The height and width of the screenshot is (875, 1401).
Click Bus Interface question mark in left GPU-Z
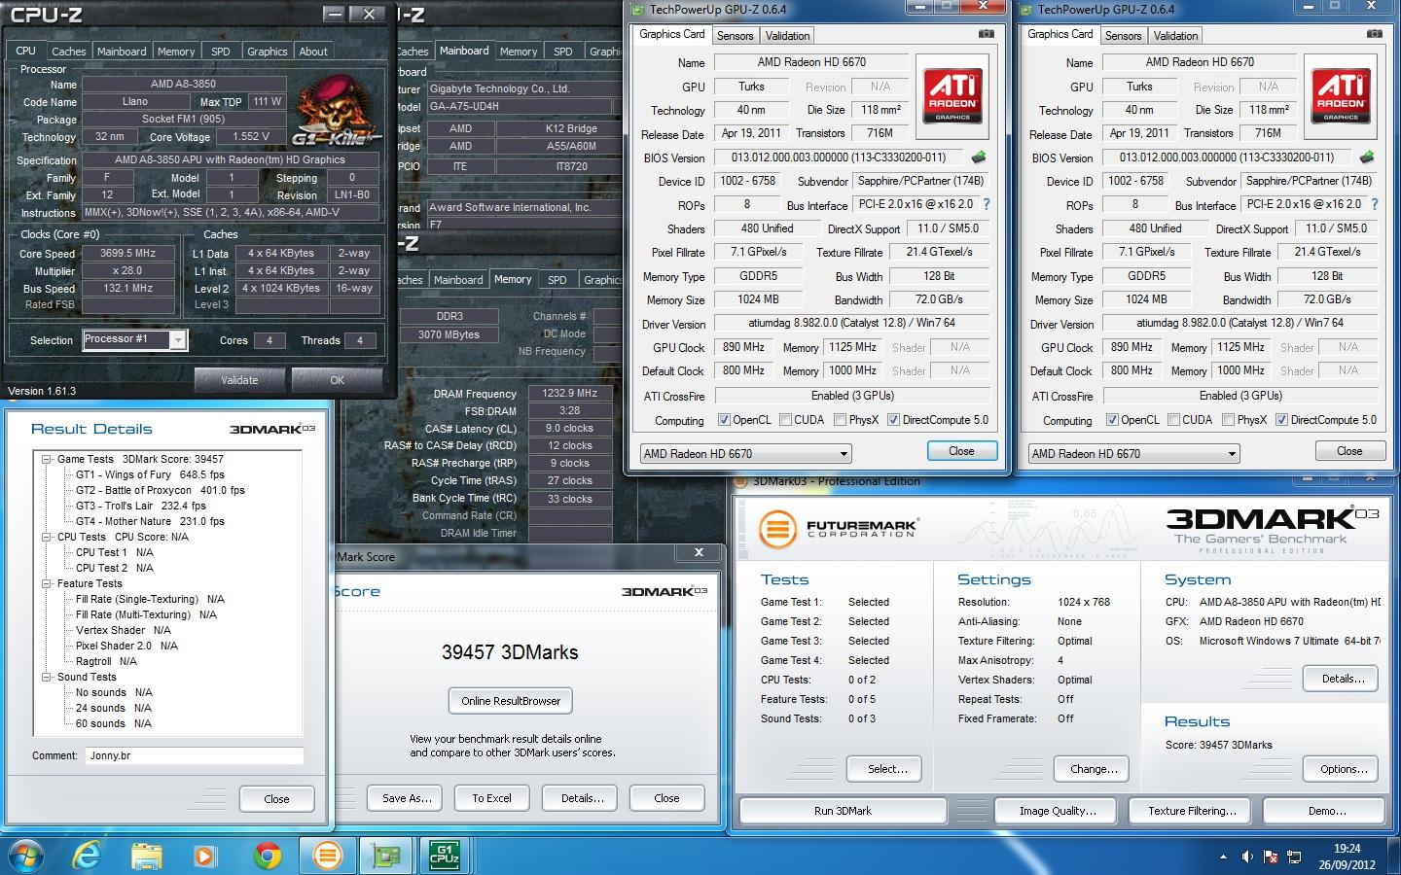point(987,204)
